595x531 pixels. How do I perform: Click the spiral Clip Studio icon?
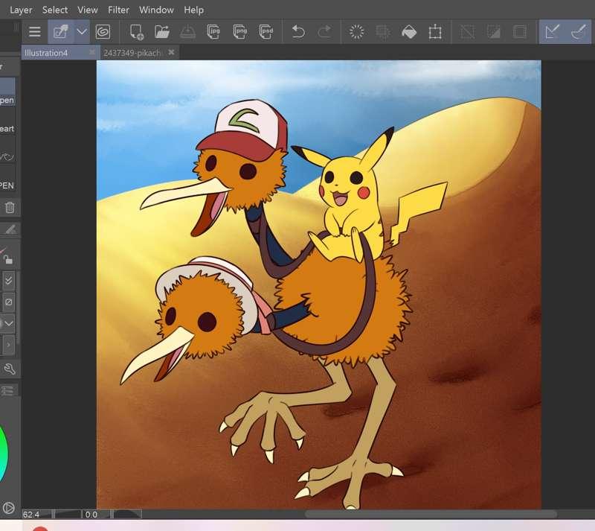coord(103,31)
